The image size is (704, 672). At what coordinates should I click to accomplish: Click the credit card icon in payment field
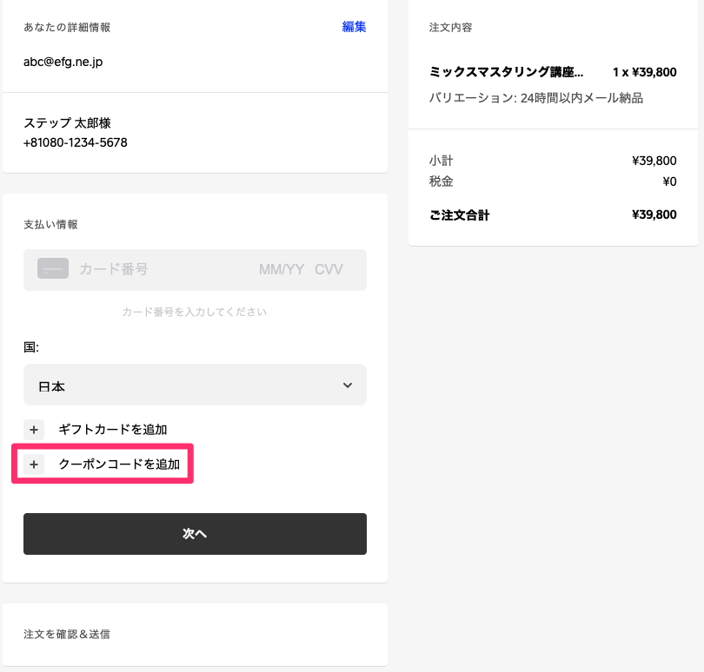(53, 268)
